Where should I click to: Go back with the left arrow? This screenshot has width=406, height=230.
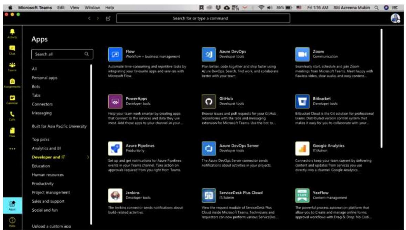89,18
